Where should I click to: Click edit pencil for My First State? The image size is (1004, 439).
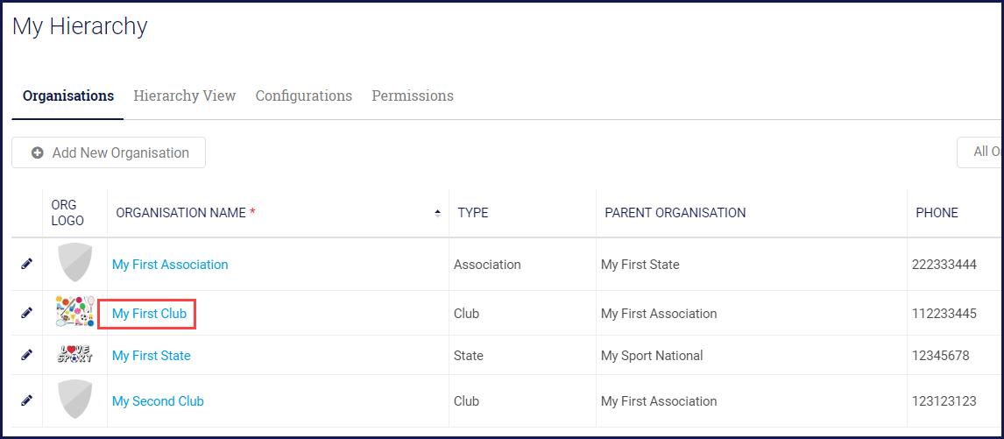pyautogui.click(x=27, y=355)
